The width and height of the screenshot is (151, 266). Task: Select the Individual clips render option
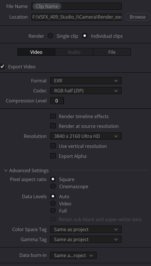85,36
